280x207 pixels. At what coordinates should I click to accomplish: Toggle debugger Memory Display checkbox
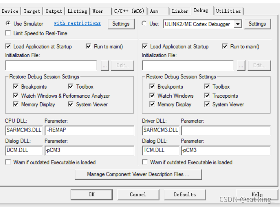(x=152, y=104)
